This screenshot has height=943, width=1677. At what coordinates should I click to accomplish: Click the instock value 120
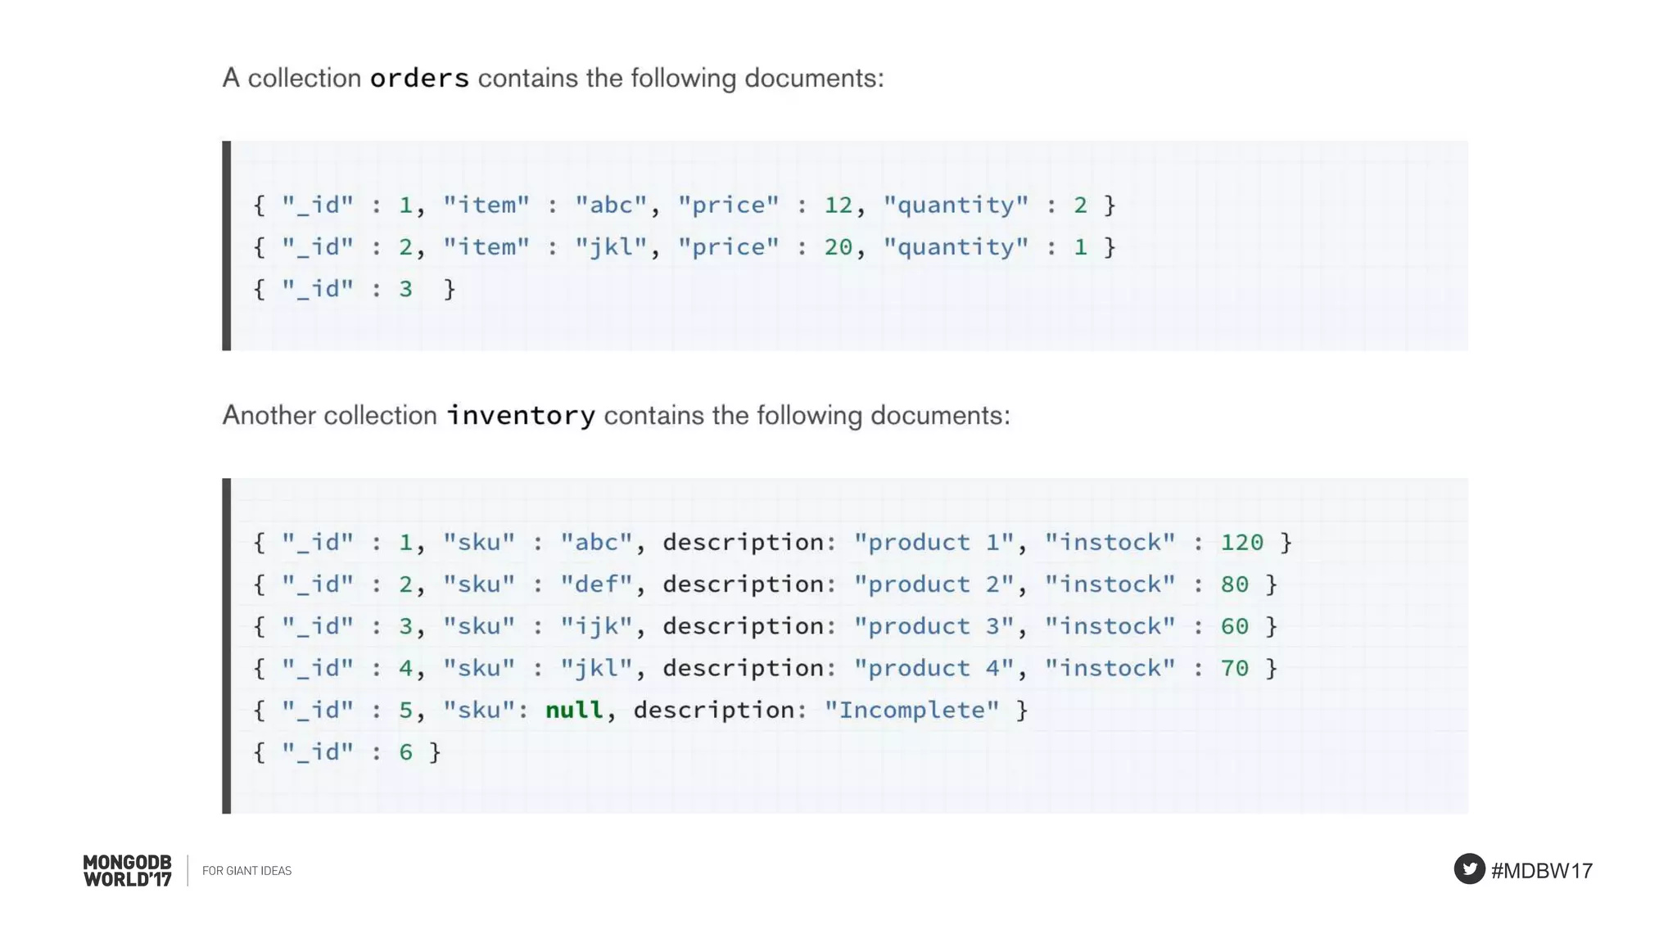coord(1241,542)
